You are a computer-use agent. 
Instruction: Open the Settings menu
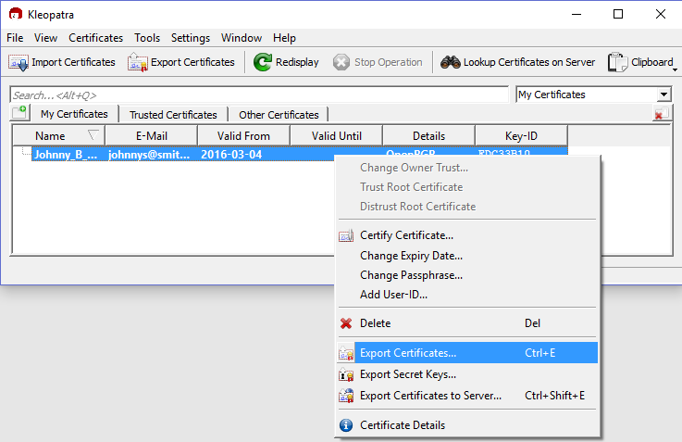coord(191,38)
